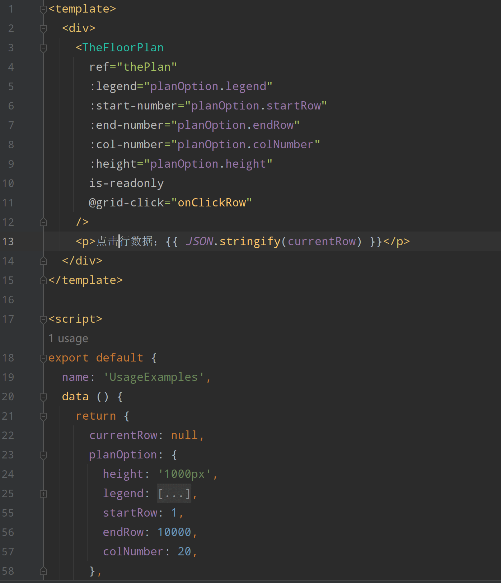
Task: Collapse the <script> block fold marker
Action: point(43,319)
